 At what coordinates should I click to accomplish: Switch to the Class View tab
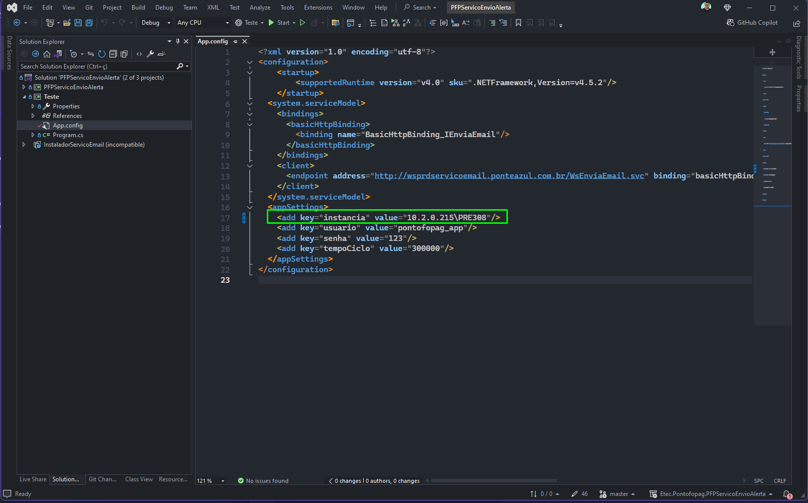[139, 479]
